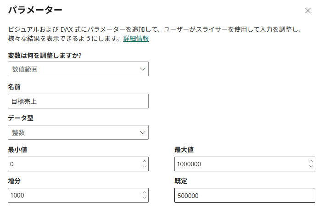Click the 最大値 label text
Screen dimensions: 324x209
coord(184,149)
